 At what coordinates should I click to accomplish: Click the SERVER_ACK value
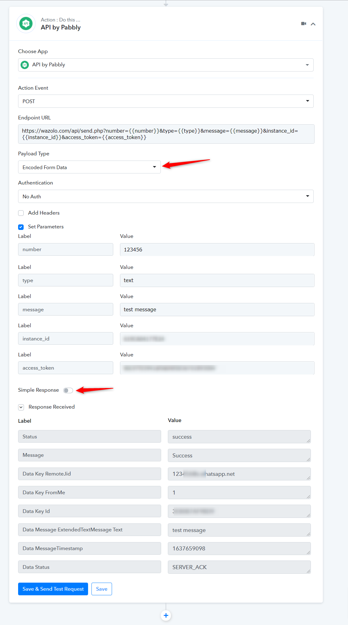point(239,567)
